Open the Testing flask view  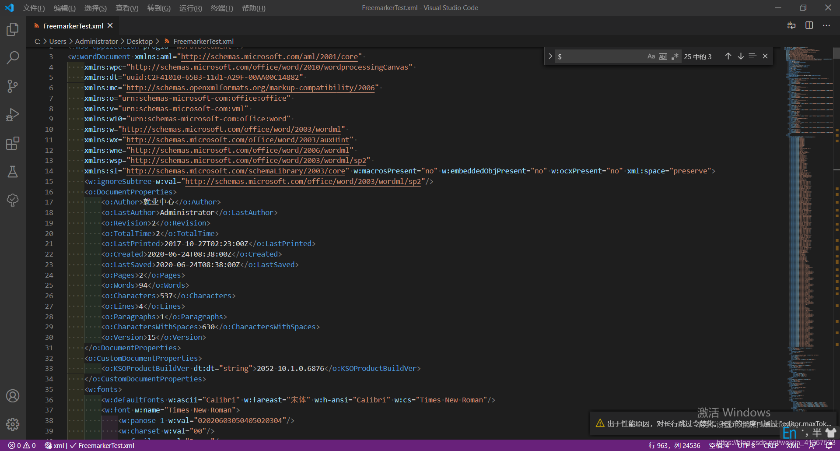click(13, 172)
